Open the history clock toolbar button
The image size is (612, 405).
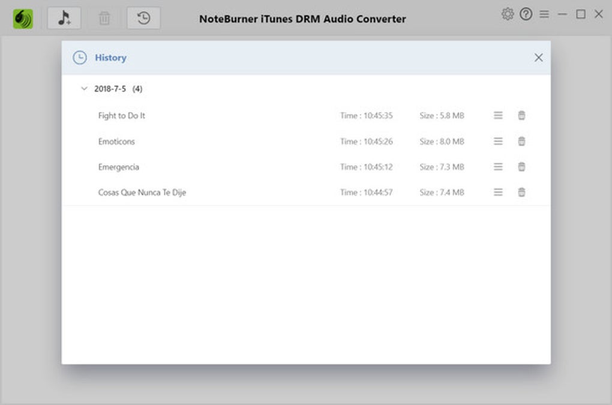[x=143, y=18]
